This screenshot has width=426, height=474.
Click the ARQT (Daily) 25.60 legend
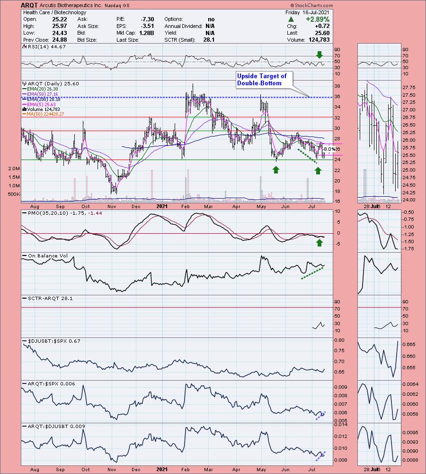pos(51,83)
